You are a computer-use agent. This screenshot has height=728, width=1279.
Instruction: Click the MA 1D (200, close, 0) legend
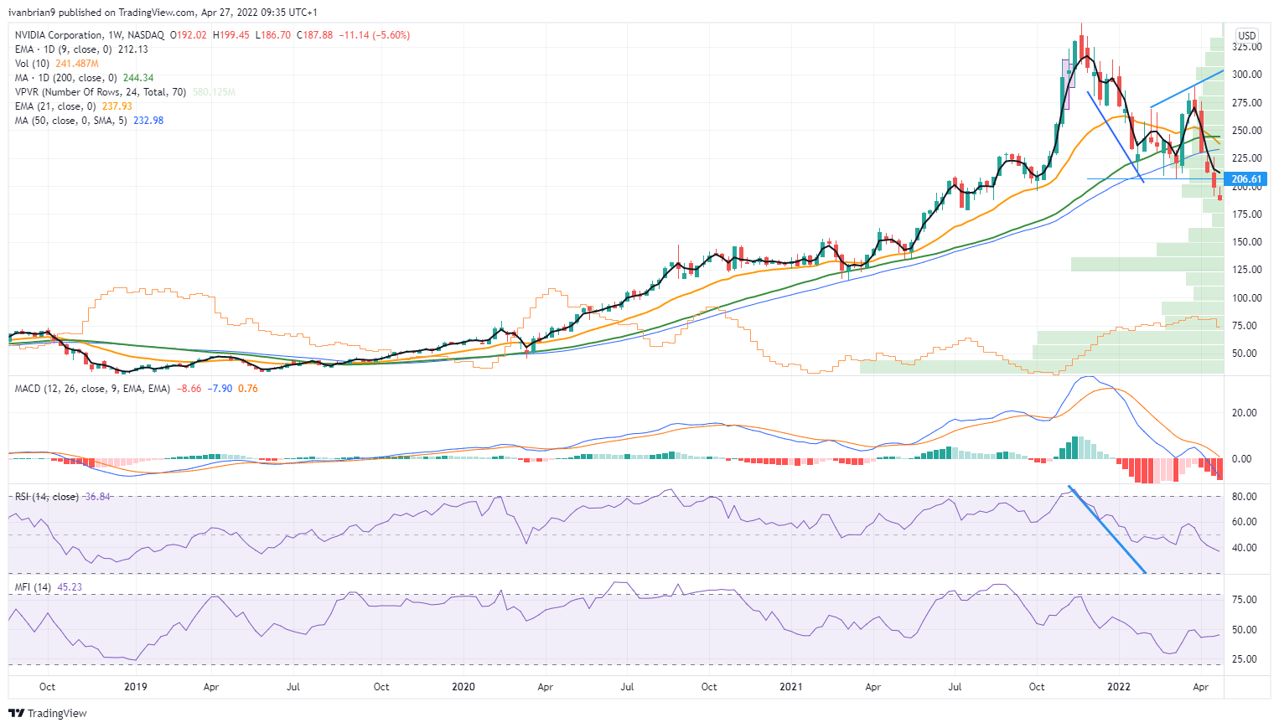click(67, 78)
